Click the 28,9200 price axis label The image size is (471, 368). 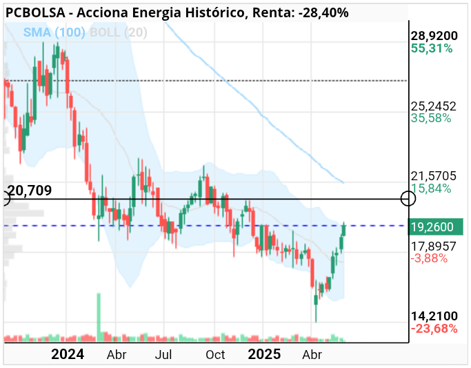click(434, 36)
